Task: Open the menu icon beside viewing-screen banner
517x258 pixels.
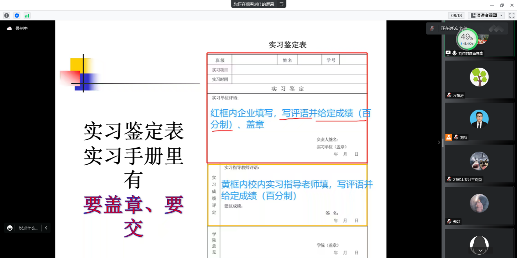Action: (281, 4)
